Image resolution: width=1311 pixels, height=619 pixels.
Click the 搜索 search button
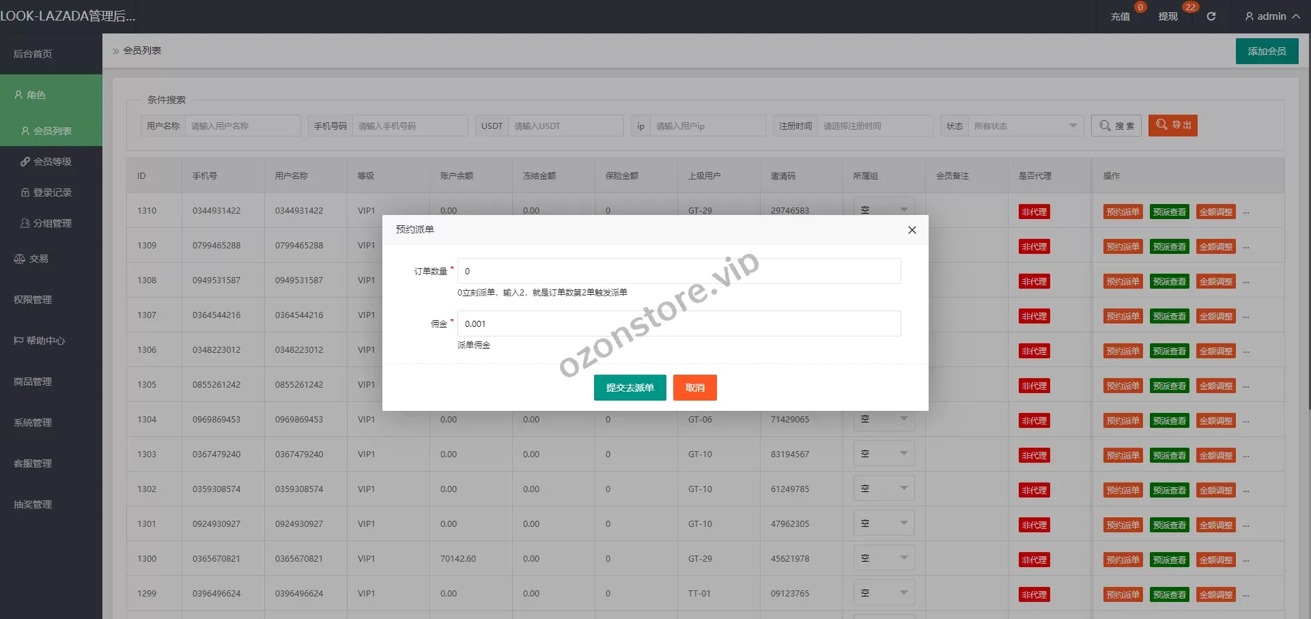point(1116,126)
